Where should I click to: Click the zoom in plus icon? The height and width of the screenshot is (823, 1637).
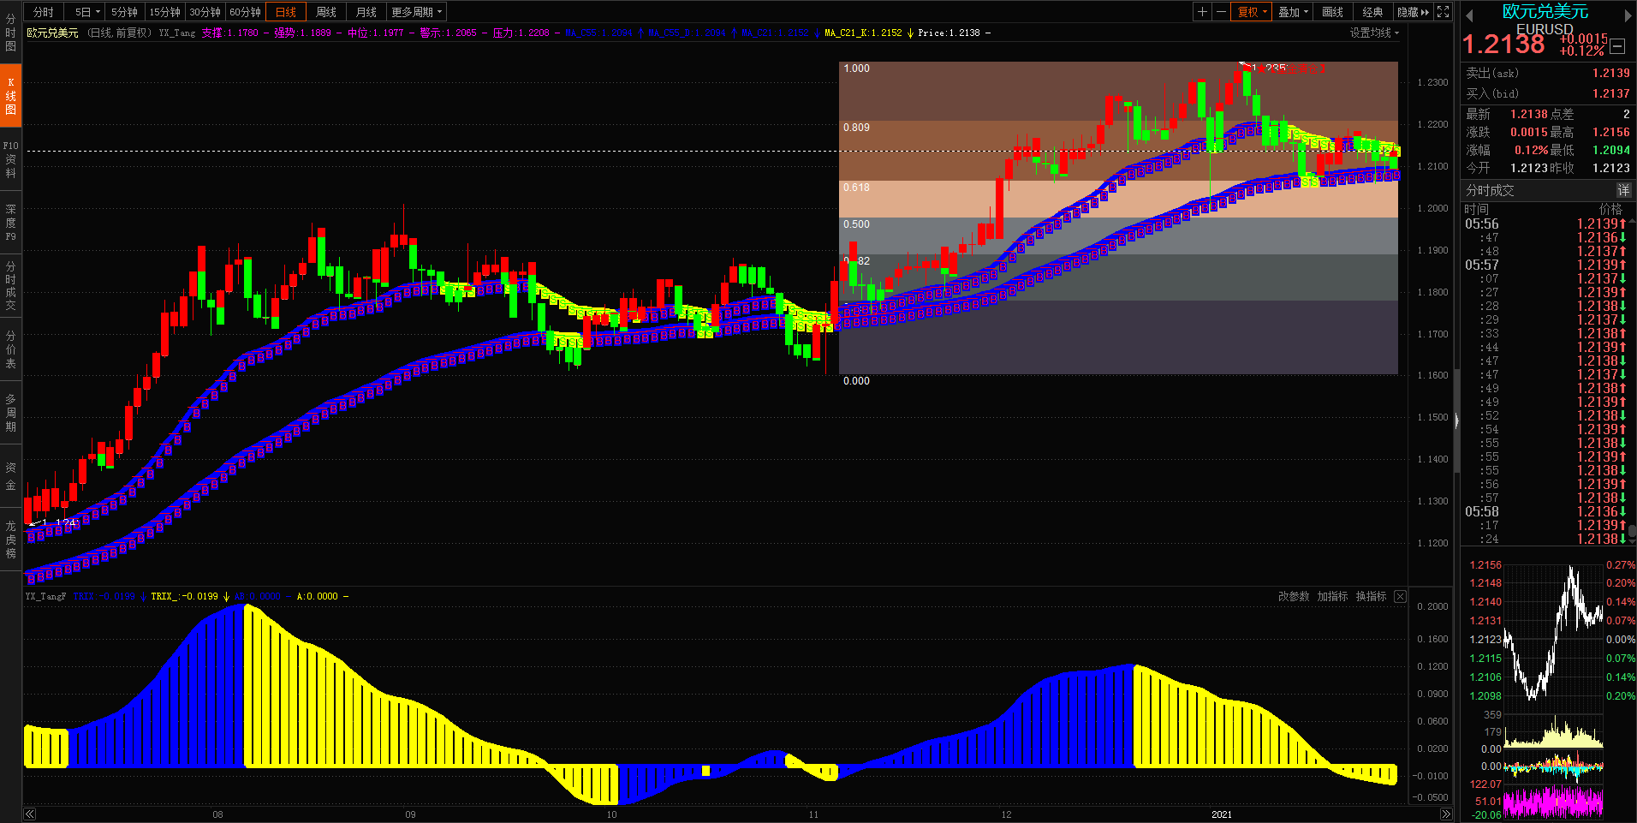coord(1203,12)
